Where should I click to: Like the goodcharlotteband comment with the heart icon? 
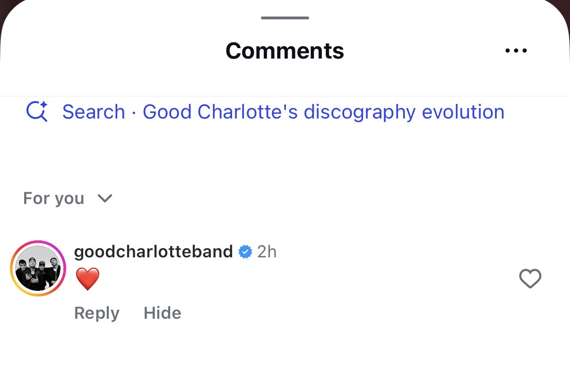pyautogui.click(x=530, y=278)
